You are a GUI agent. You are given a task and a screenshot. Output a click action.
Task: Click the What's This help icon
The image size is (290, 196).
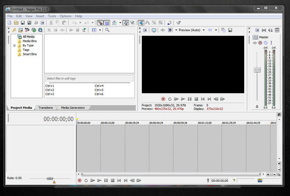[179, 23]
